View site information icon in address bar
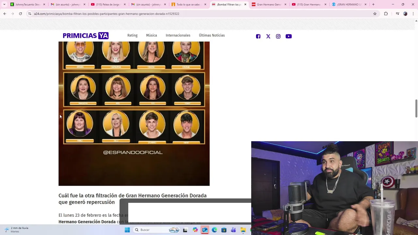418x235 pixels. [x=30, y=14]
